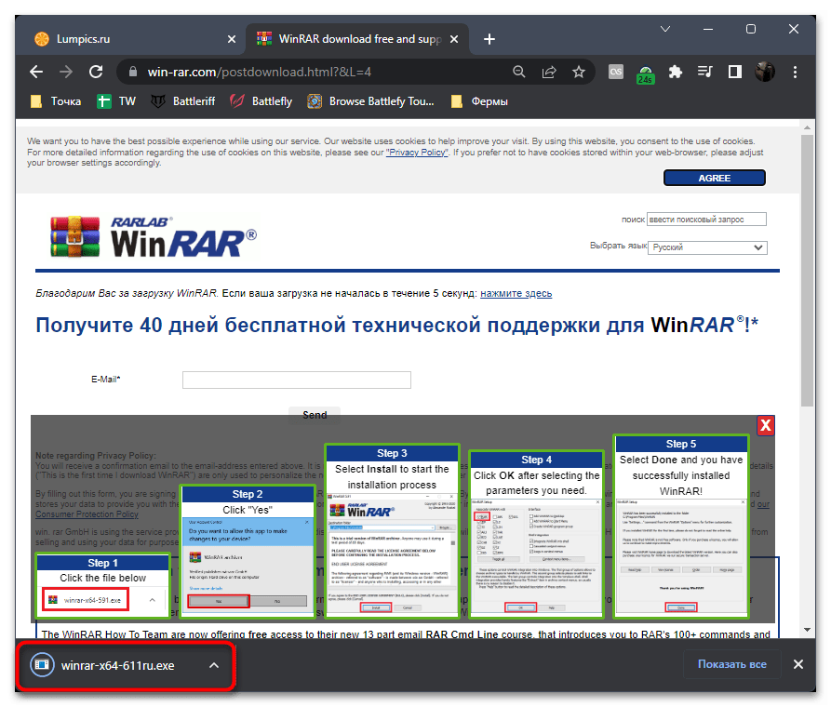
Task: Bookmark this page with the star
Action: click(x=579, y=72)
